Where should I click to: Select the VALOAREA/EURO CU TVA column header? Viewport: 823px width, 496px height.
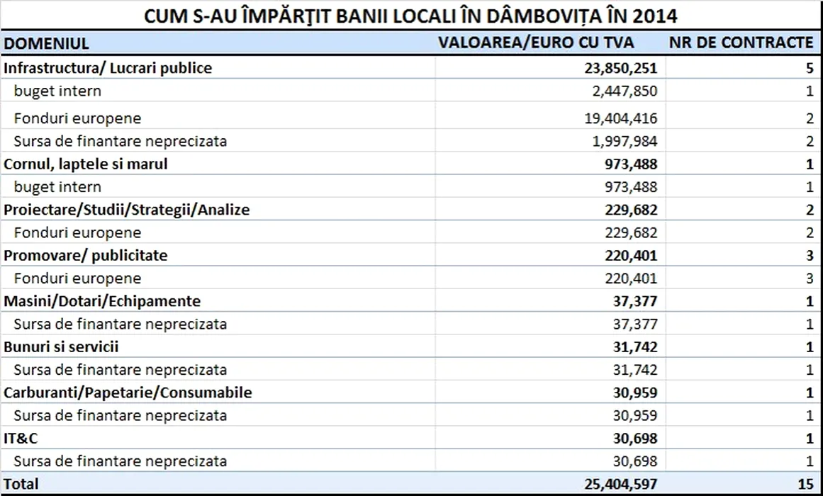(536, 43)
